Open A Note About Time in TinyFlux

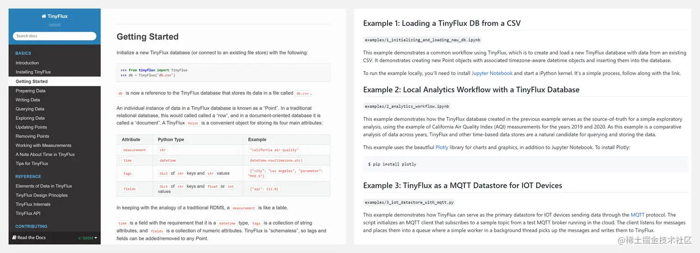click(45, 154)
